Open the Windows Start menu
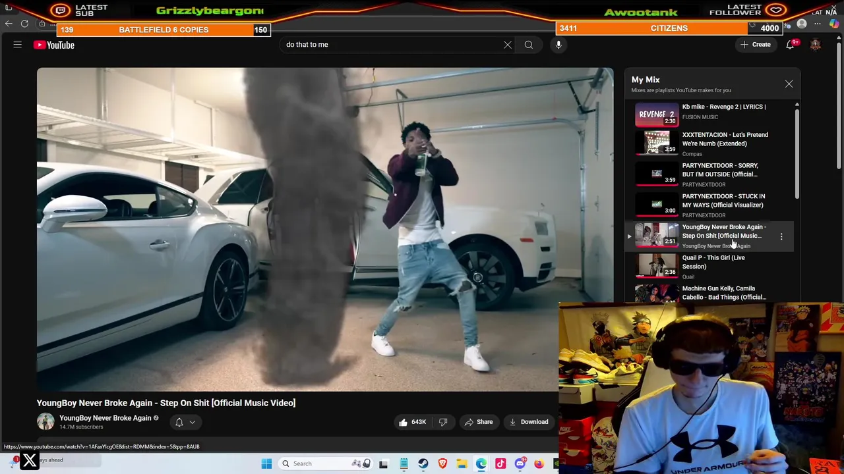844x474 pixels. 266,463
